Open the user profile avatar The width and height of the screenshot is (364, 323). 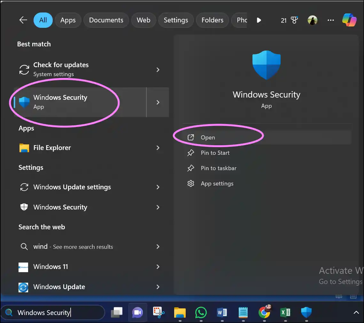point(313,20)
